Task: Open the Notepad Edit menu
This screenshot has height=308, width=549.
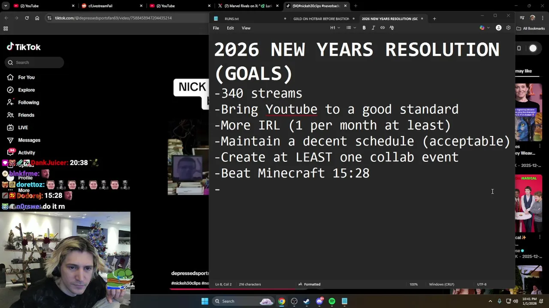Action: coord(230,28)
